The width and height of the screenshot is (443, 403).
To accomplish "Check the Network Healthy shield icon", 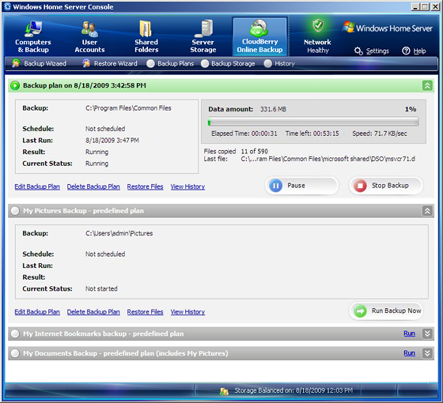I will 318,26.
